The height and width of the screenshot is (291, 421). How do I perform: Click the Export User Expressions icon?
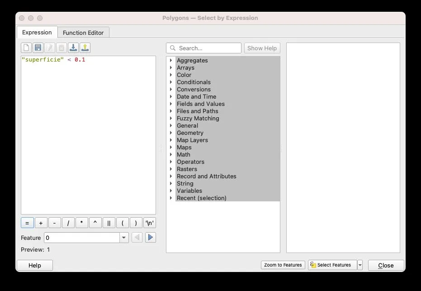(x=85, y=48)
